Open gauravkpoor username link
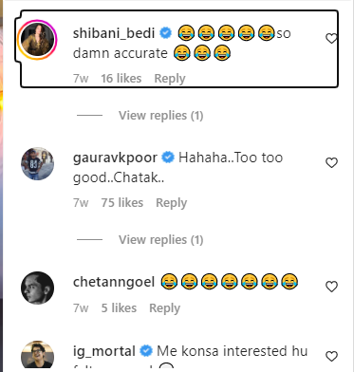 [x=115, y=158]
